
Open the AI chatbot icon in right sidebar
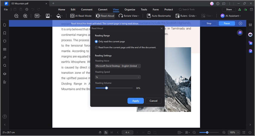(x=251, y=35)
